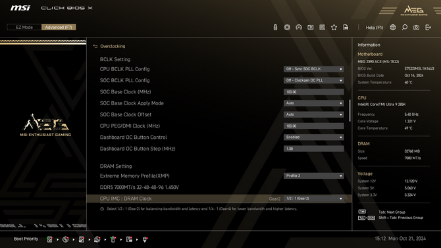Viewport: 441px width, 248px height.
Task: Click the CPU PEG/DMI Clock (MHz) field
Action: (313, 126)
